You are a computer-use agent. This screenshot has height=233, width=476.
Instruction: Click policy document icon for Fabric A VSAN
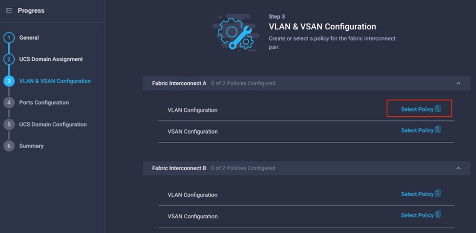click(x=438, y=130)
